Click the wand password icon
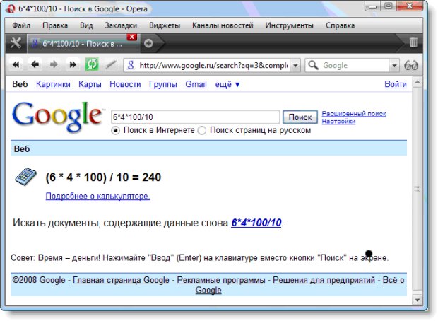 pos(111,65)
